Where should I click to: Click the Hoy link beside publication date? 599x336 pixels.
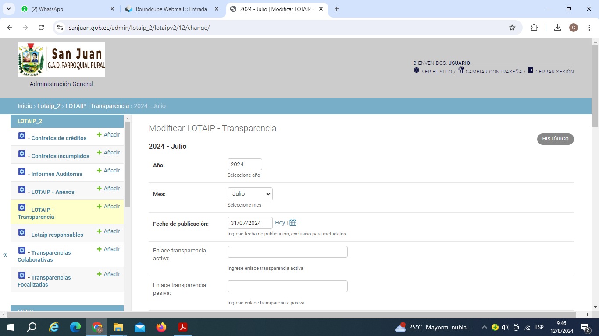click(280, 223)
